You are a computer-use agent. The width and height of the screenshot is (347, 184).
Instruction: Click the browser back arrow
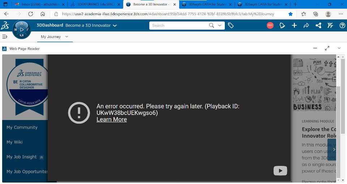[7, 14]
